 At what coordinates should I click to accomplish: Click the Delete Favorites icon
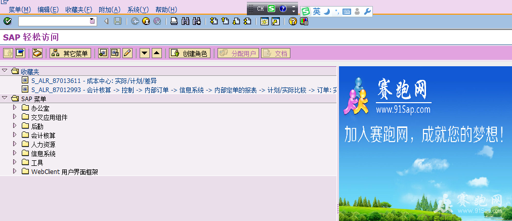click(x=115, y=53)
